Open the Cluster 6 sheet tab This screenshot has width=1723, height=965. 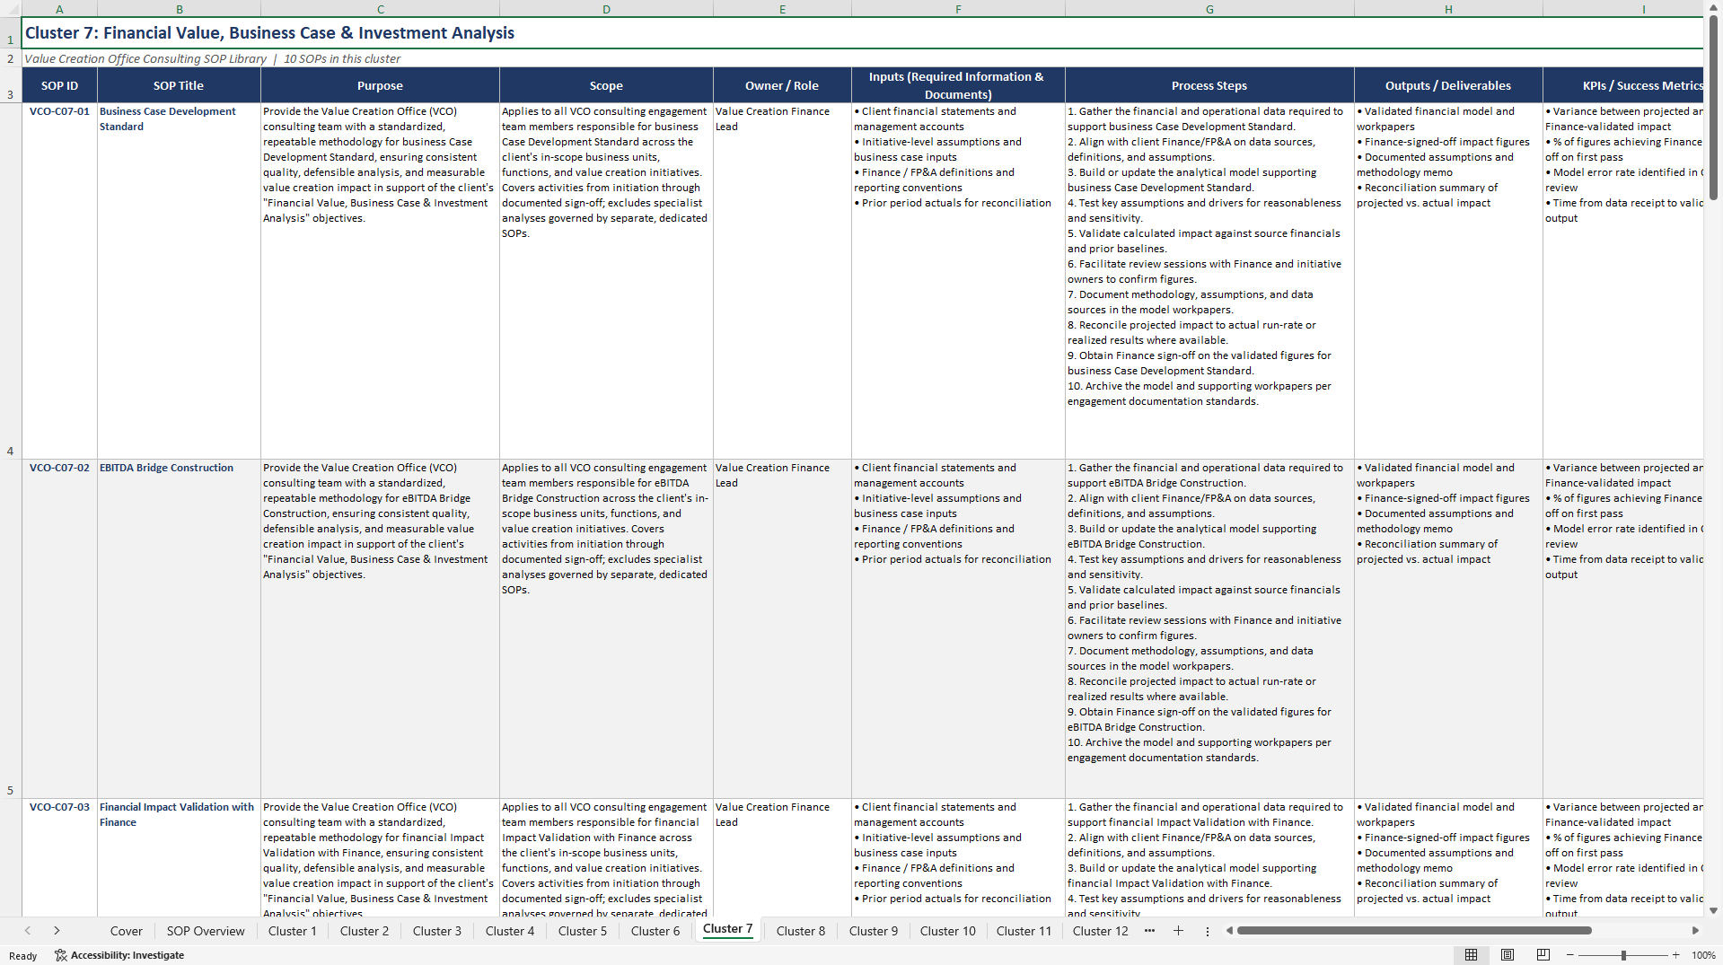coord(655,931)
